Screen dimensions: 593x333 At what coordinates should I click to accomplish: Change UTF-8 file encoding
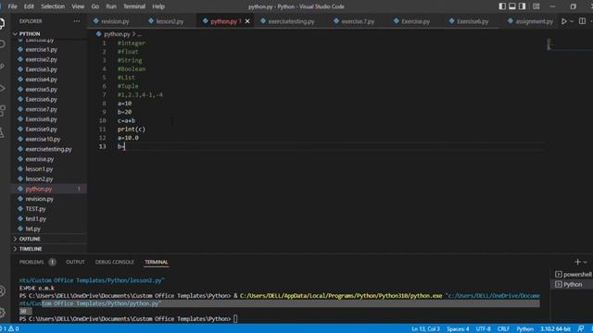click(484, 329)
